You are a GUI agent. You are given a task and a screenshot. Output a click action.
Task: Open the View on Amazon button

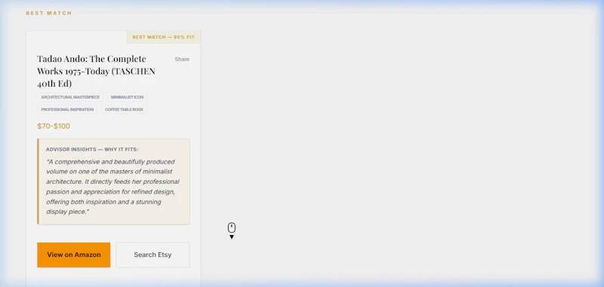(x=73, y=255)
